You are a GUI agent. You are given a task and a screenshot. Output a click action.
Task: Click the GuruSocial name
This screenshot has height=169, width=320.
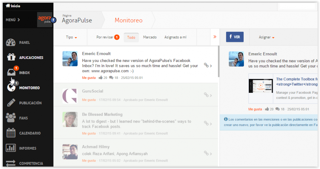tap(93, 91)
